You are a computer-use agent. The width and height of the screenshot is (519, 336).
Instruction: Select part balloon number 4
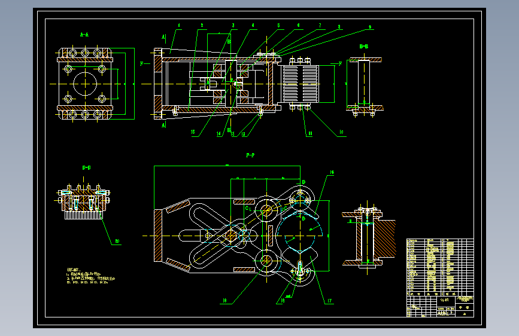point(253,26)
